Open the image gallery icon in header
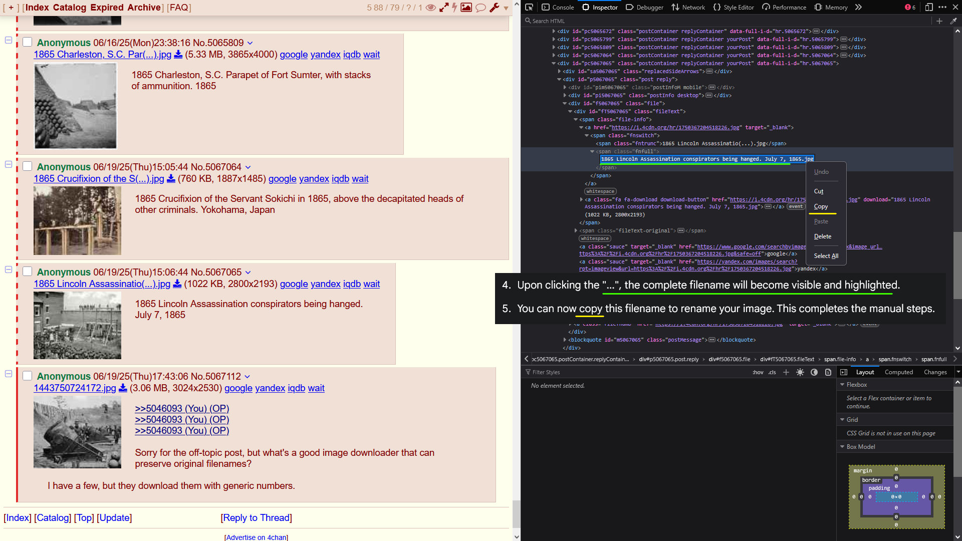This screenshot has width=962, height=541. 466,8
